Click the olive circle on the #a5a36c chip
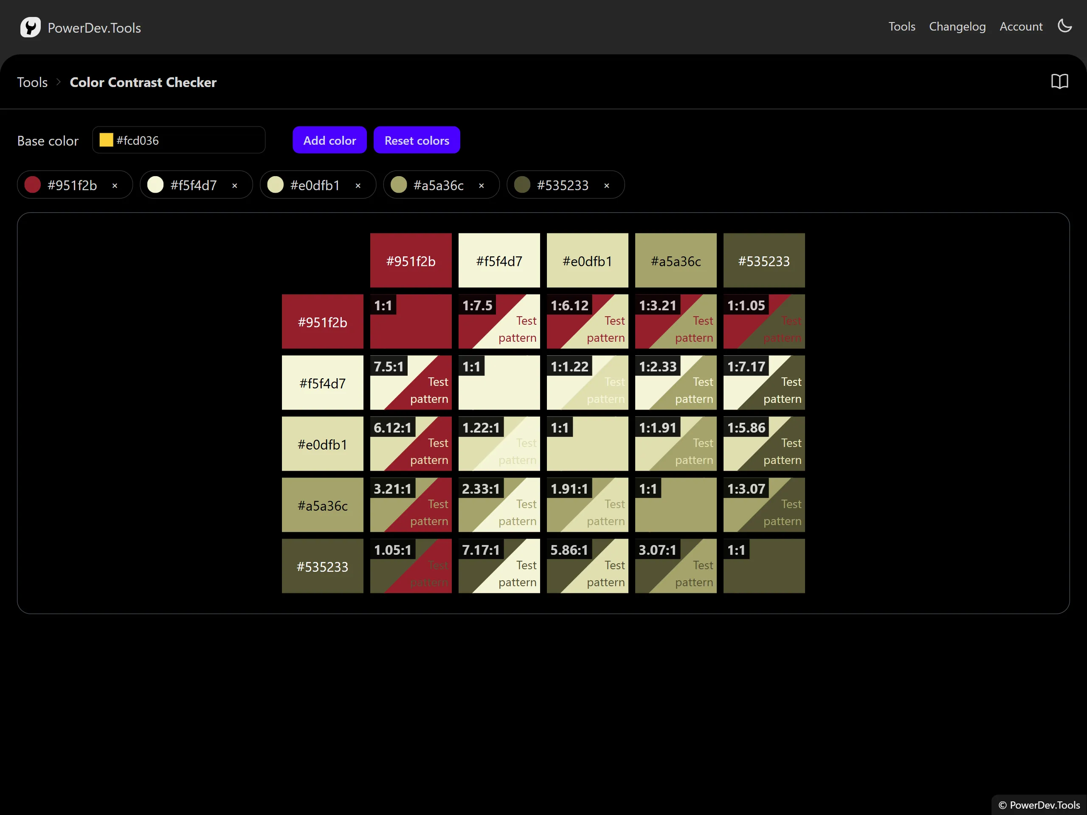 [x=399, y=185]
